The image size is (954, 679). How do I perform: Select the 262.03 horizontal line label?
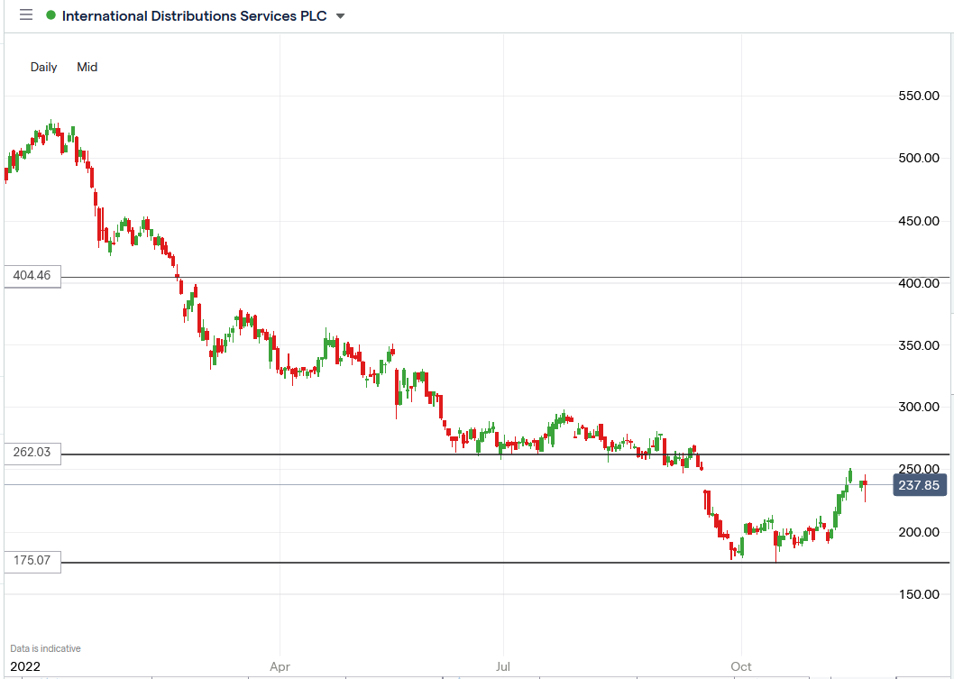pos(32,453)
